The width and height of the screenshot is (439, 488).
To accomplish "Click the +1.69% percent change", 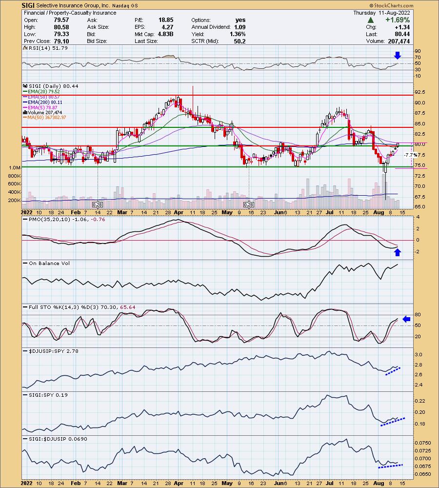I will [398, 20].
